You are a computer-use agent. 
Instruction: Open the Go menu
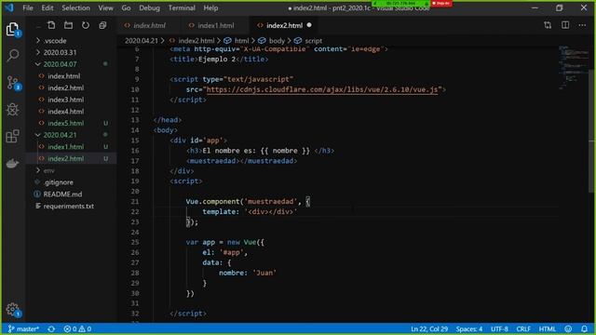(x=127, y=7)
